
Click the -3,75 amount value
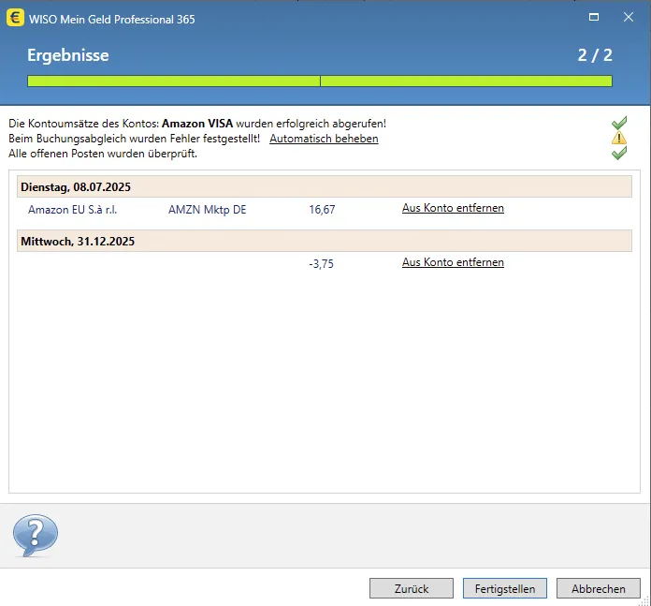click(321, 264)
